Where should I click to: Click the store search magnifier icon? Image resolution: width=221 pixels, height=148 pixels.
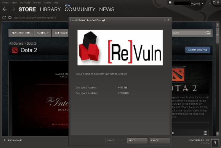[208, 33]
